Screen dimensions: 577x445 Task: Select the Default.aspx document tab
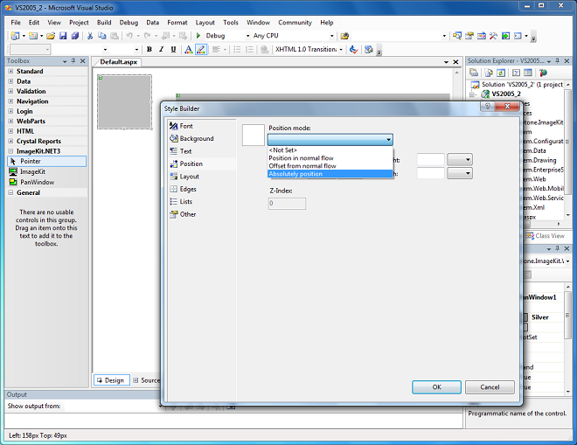pos(119,62)
